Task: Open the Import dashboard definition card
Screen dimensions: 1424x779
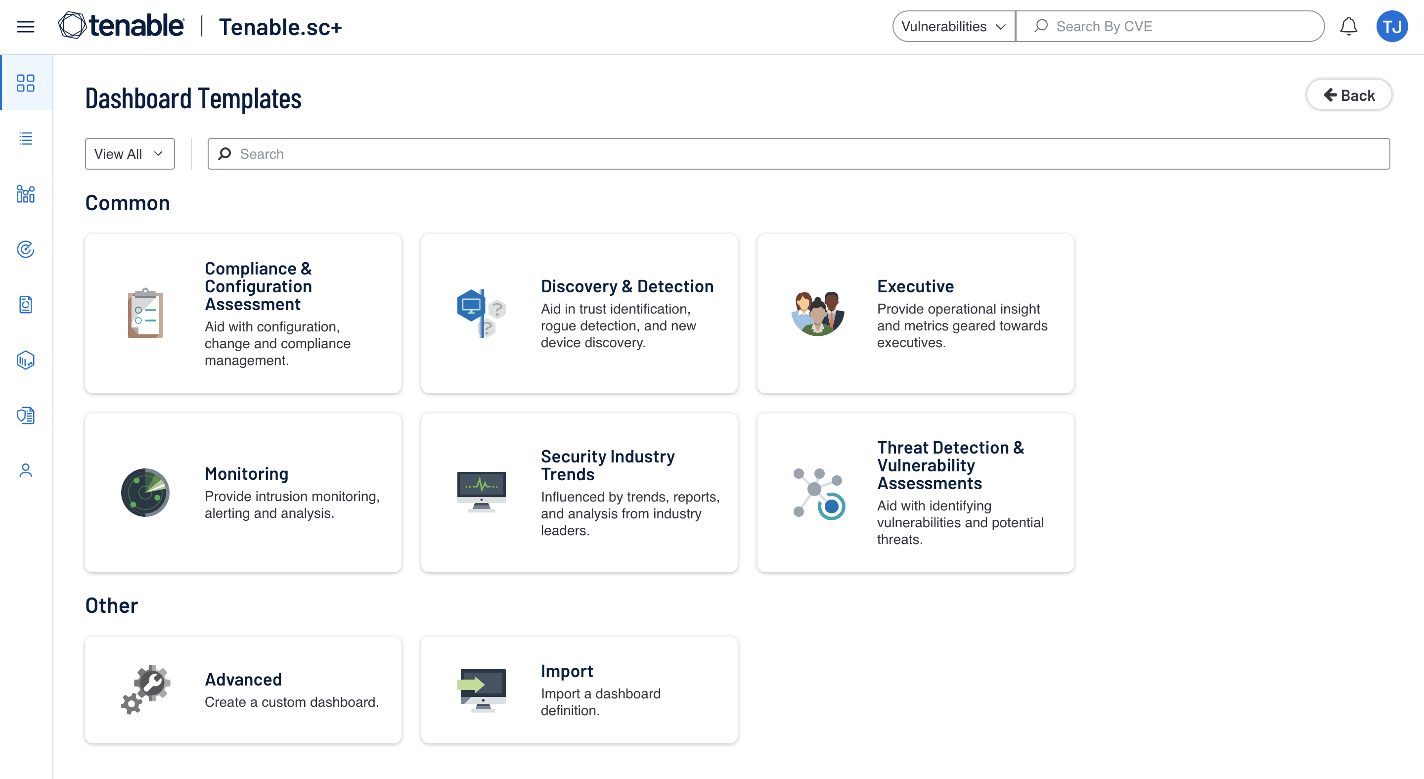Action: tap(579, 689)
